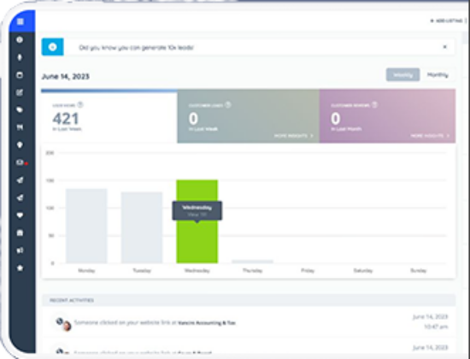Viewport: 470px width, 359px height.
Task: Click the Tuesday bar in chart
Action: point(142,227)
